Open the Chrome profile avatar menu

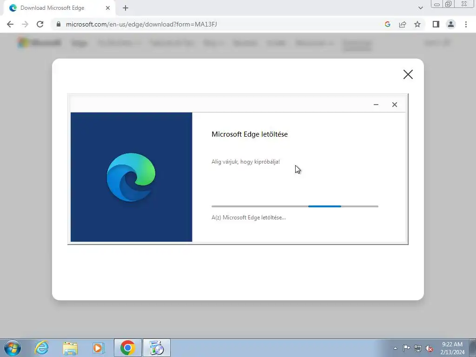pyautogui.click(x=451, y=24)
